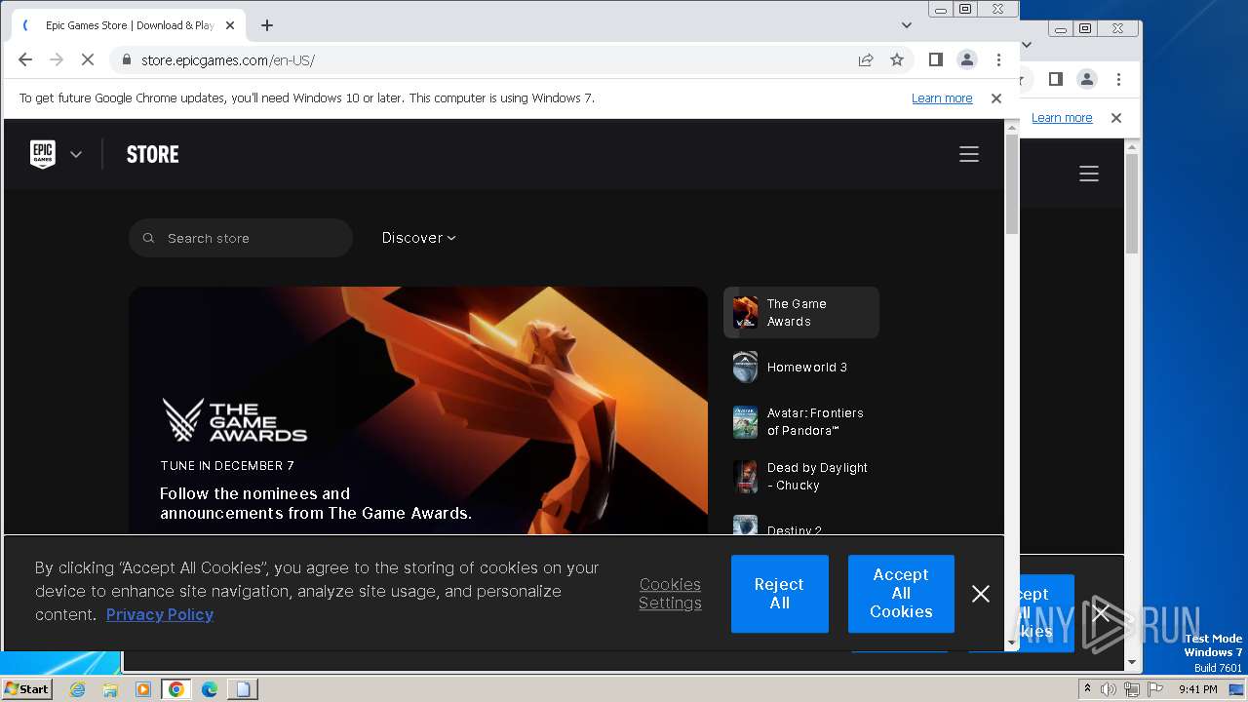Image resolution: width=1248 pixels, height=702 pixels.
Task: Open Windows Explorer folder on taskbar
Action: (x=110, y=689)
